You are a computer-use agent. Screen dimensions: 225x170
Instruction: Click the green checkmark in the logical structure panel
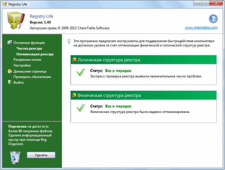click(x=81, y=73)
